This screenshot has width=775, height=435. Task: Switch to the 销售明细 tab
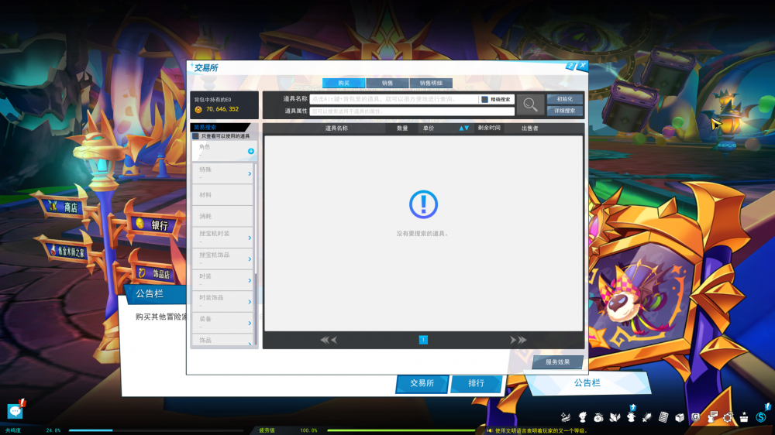click(x=431, y=83)
